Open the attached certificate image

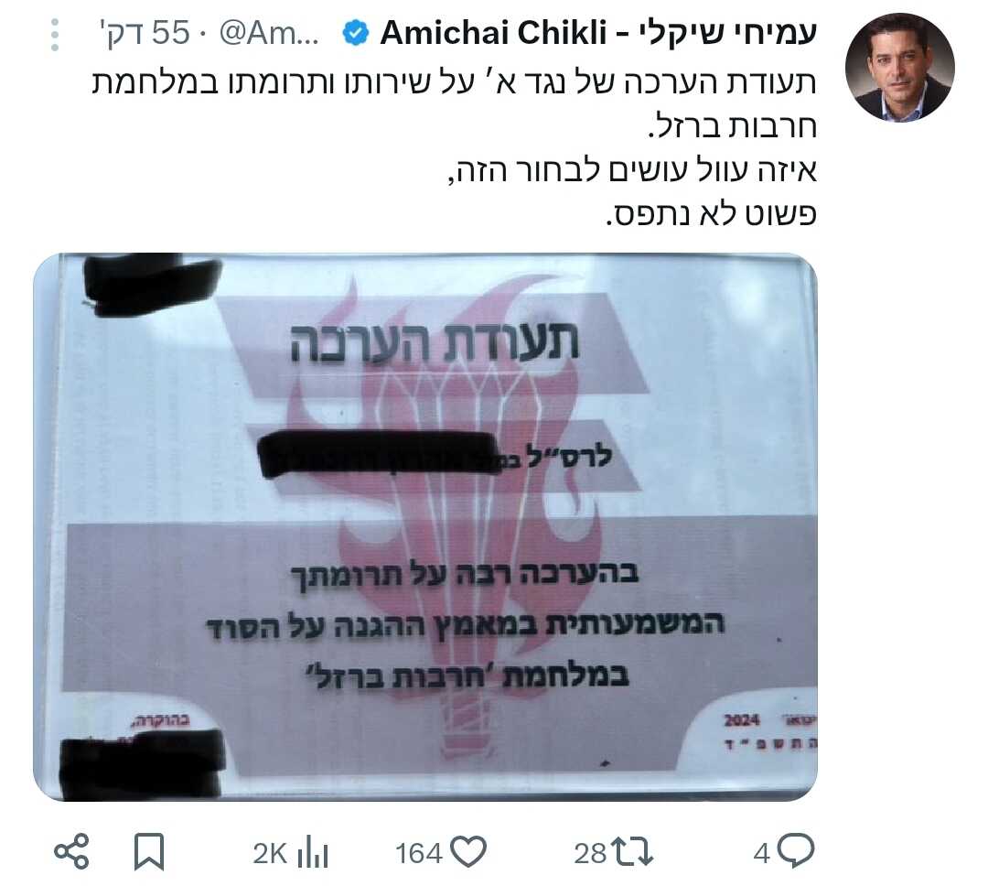coord(425,527)
